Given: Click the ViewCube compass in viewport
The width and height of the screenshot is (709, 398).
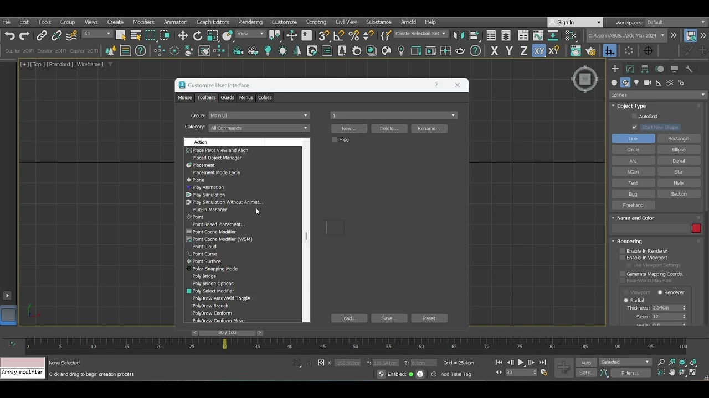Looking at the screenshot, I should pos(585,79).
